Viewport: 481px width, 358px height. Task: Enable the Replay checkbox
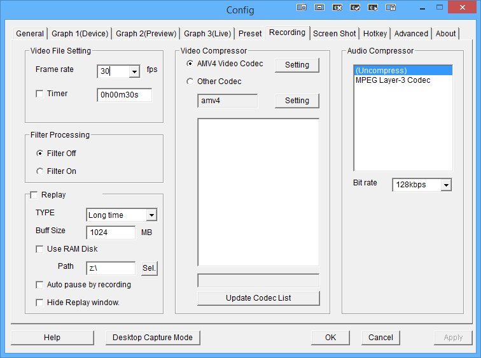point(34,195)
